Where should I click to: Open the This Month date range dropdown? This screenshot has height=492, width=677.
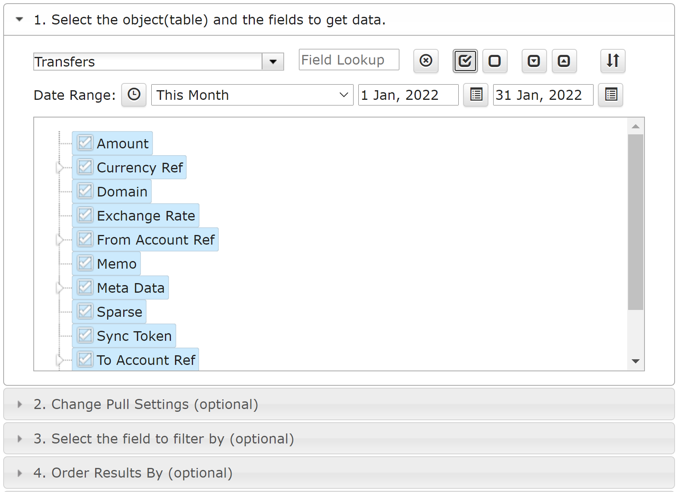click(252, 95)
